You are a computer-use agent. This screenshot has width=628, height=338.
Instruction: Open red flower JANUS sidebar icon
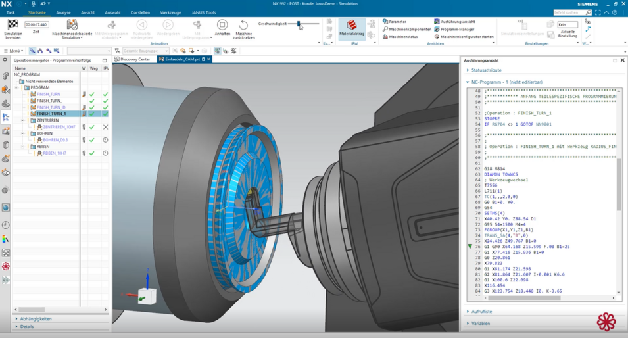(x=6, y=267)
